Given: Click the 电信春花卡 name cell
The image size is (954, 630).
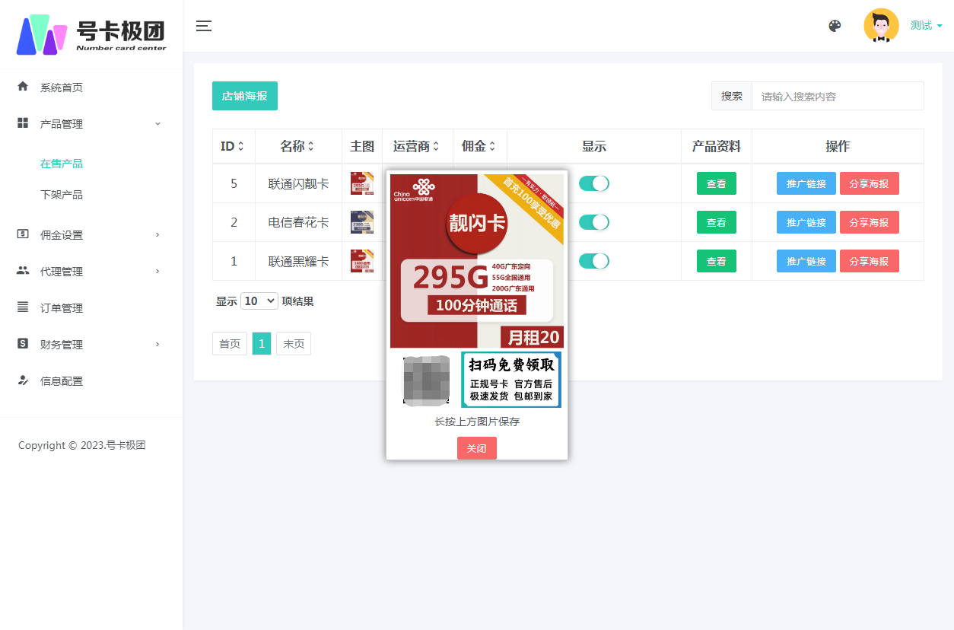Looking at the screenshot, I should pos(299,222).
